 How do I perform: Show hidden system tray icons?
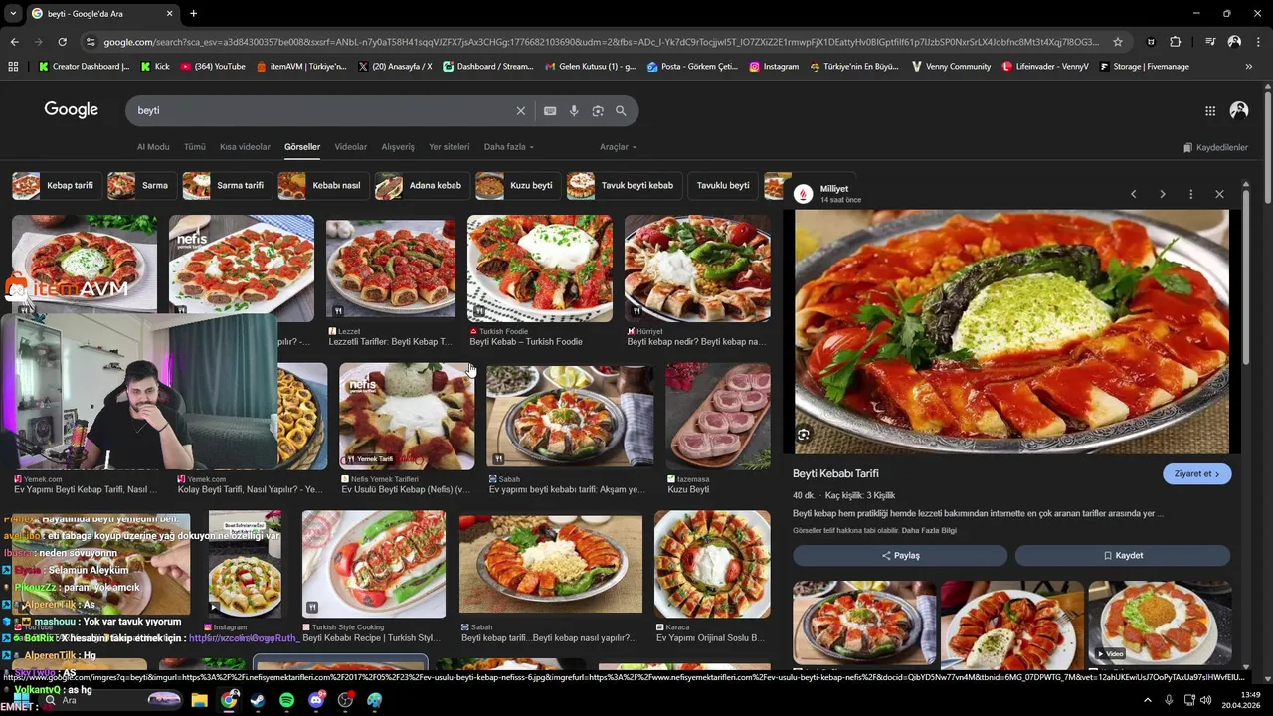(1148, 700)
